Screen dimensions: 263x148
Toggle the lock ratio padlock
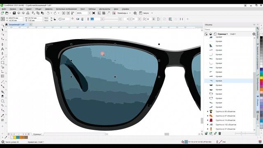(55, 19)
